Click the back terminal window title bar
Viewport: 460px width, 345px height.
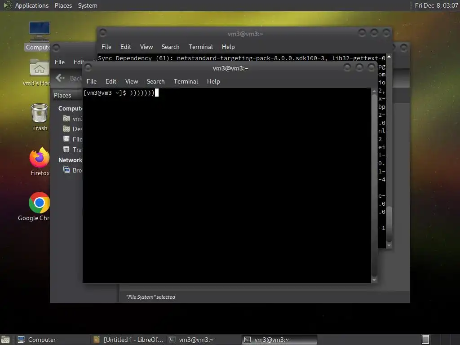click(x=245, y=34)
